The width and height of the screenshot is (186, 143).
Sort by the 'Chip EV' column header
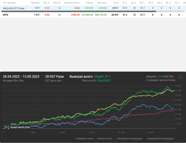pyautogui.click(x=57, y=3)
